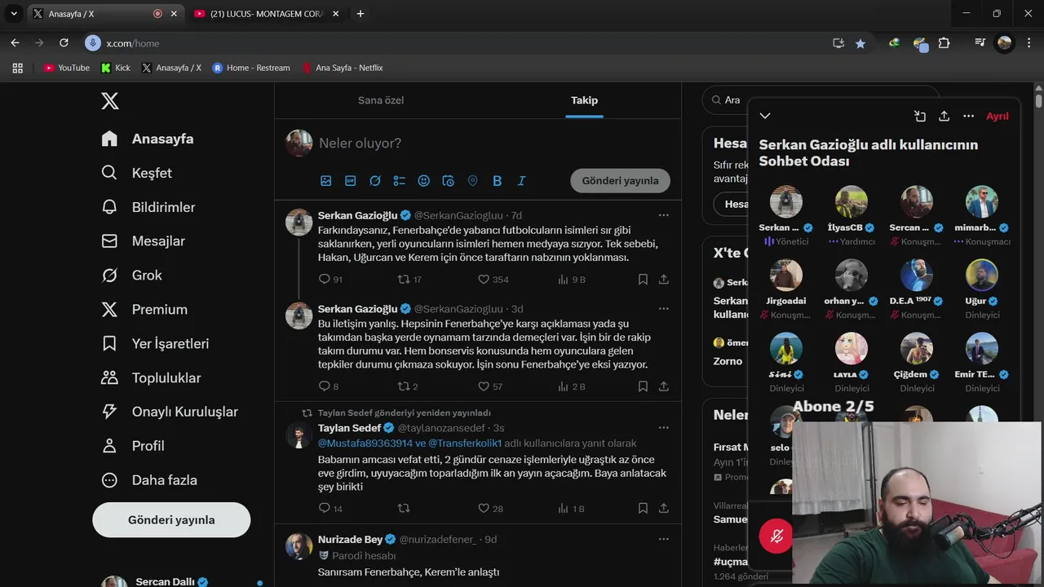Toggle bold formatting in composer

pos(497,181)
